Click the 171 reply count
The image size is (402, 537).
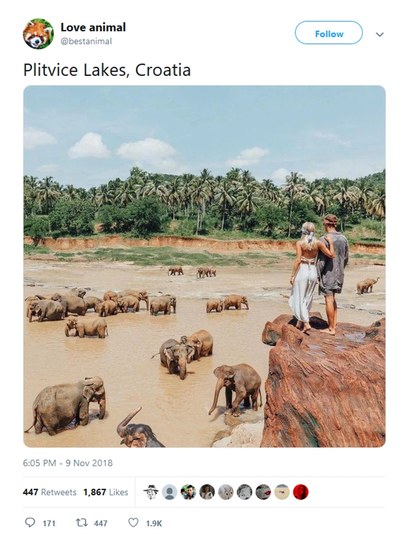[49, 523]
